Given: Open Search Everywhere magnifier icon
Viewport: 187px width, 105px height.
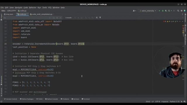Looking at the screenshot, I should click(x=178, y=11).
